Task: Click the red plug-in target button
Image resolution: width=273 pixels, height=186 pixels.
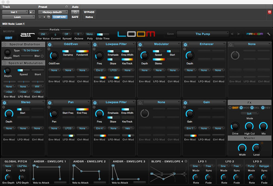Action: (270, 12)
